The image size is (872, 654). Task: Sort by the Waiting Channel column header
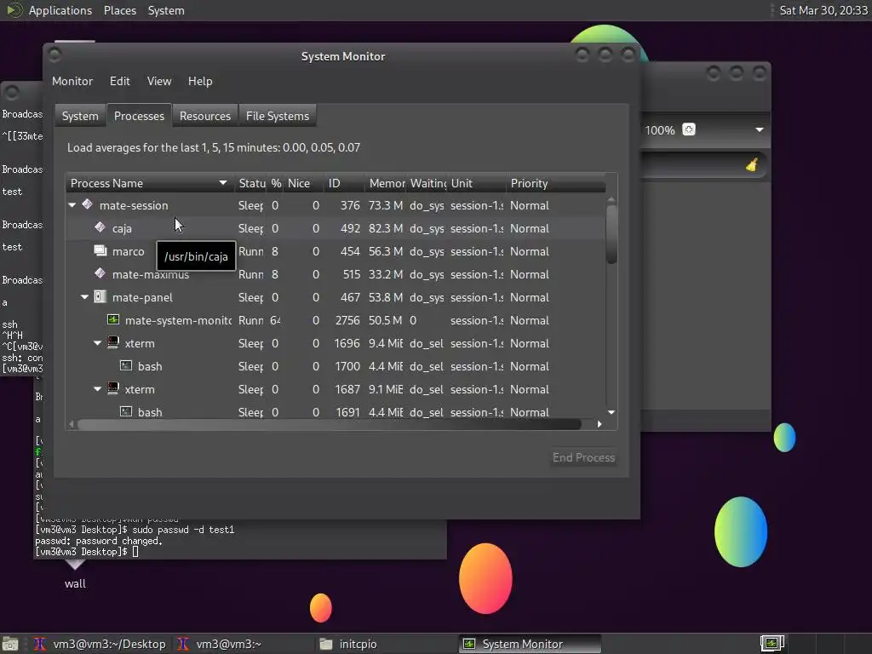428,183
